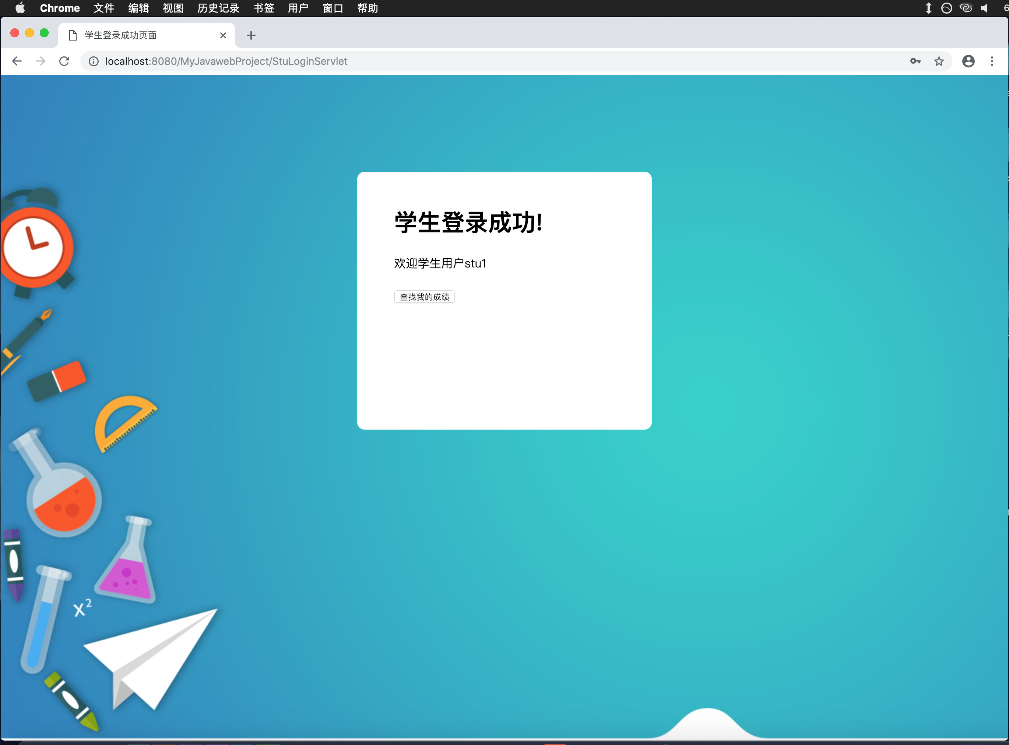Reload the current page
The width and height of the screenshot is (1009, 745).
[64, 61]
